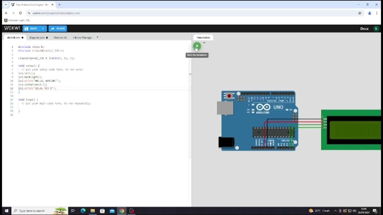Open the volume control in system tray

point(355,211)
